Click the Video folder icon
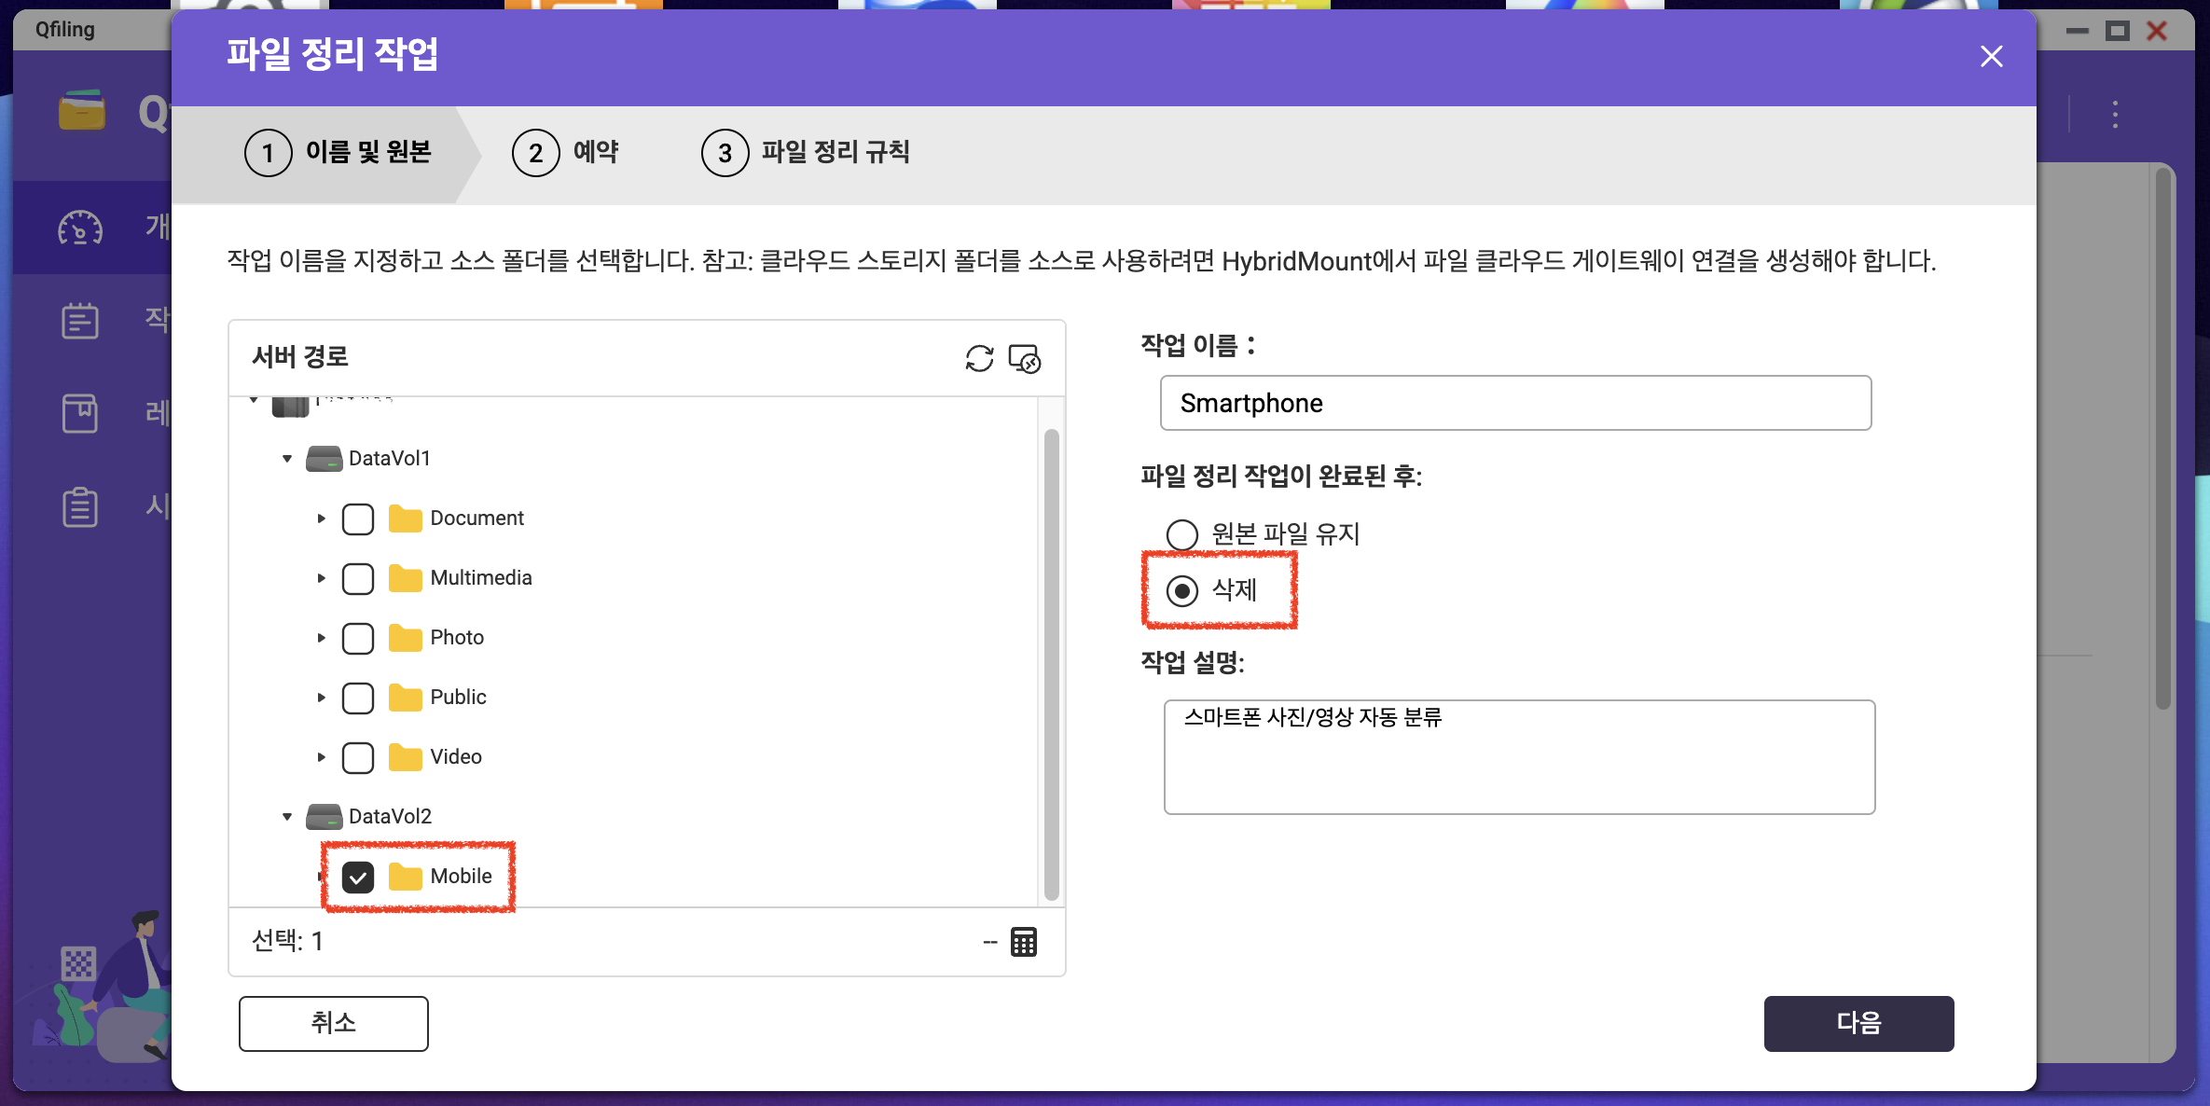This screenshot has width=2210, height=1106. [405, 757]
